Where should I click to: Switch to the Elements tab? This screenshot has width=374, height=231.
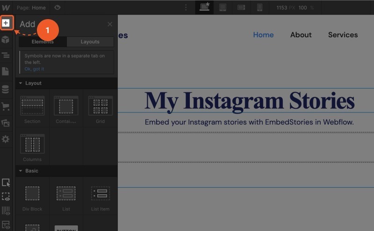43,42
